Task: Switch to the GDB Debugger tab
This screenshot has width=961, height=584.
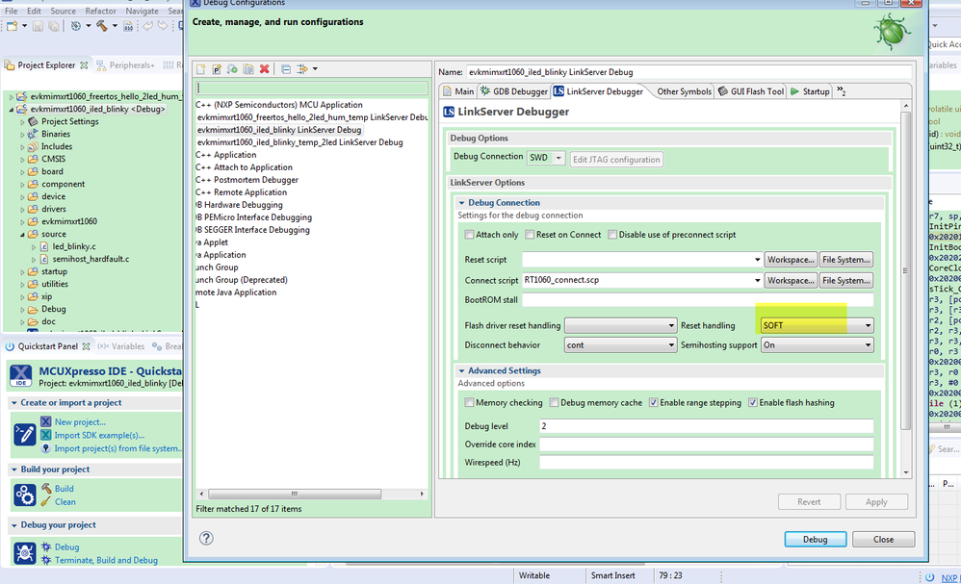Action: point(513,91)
